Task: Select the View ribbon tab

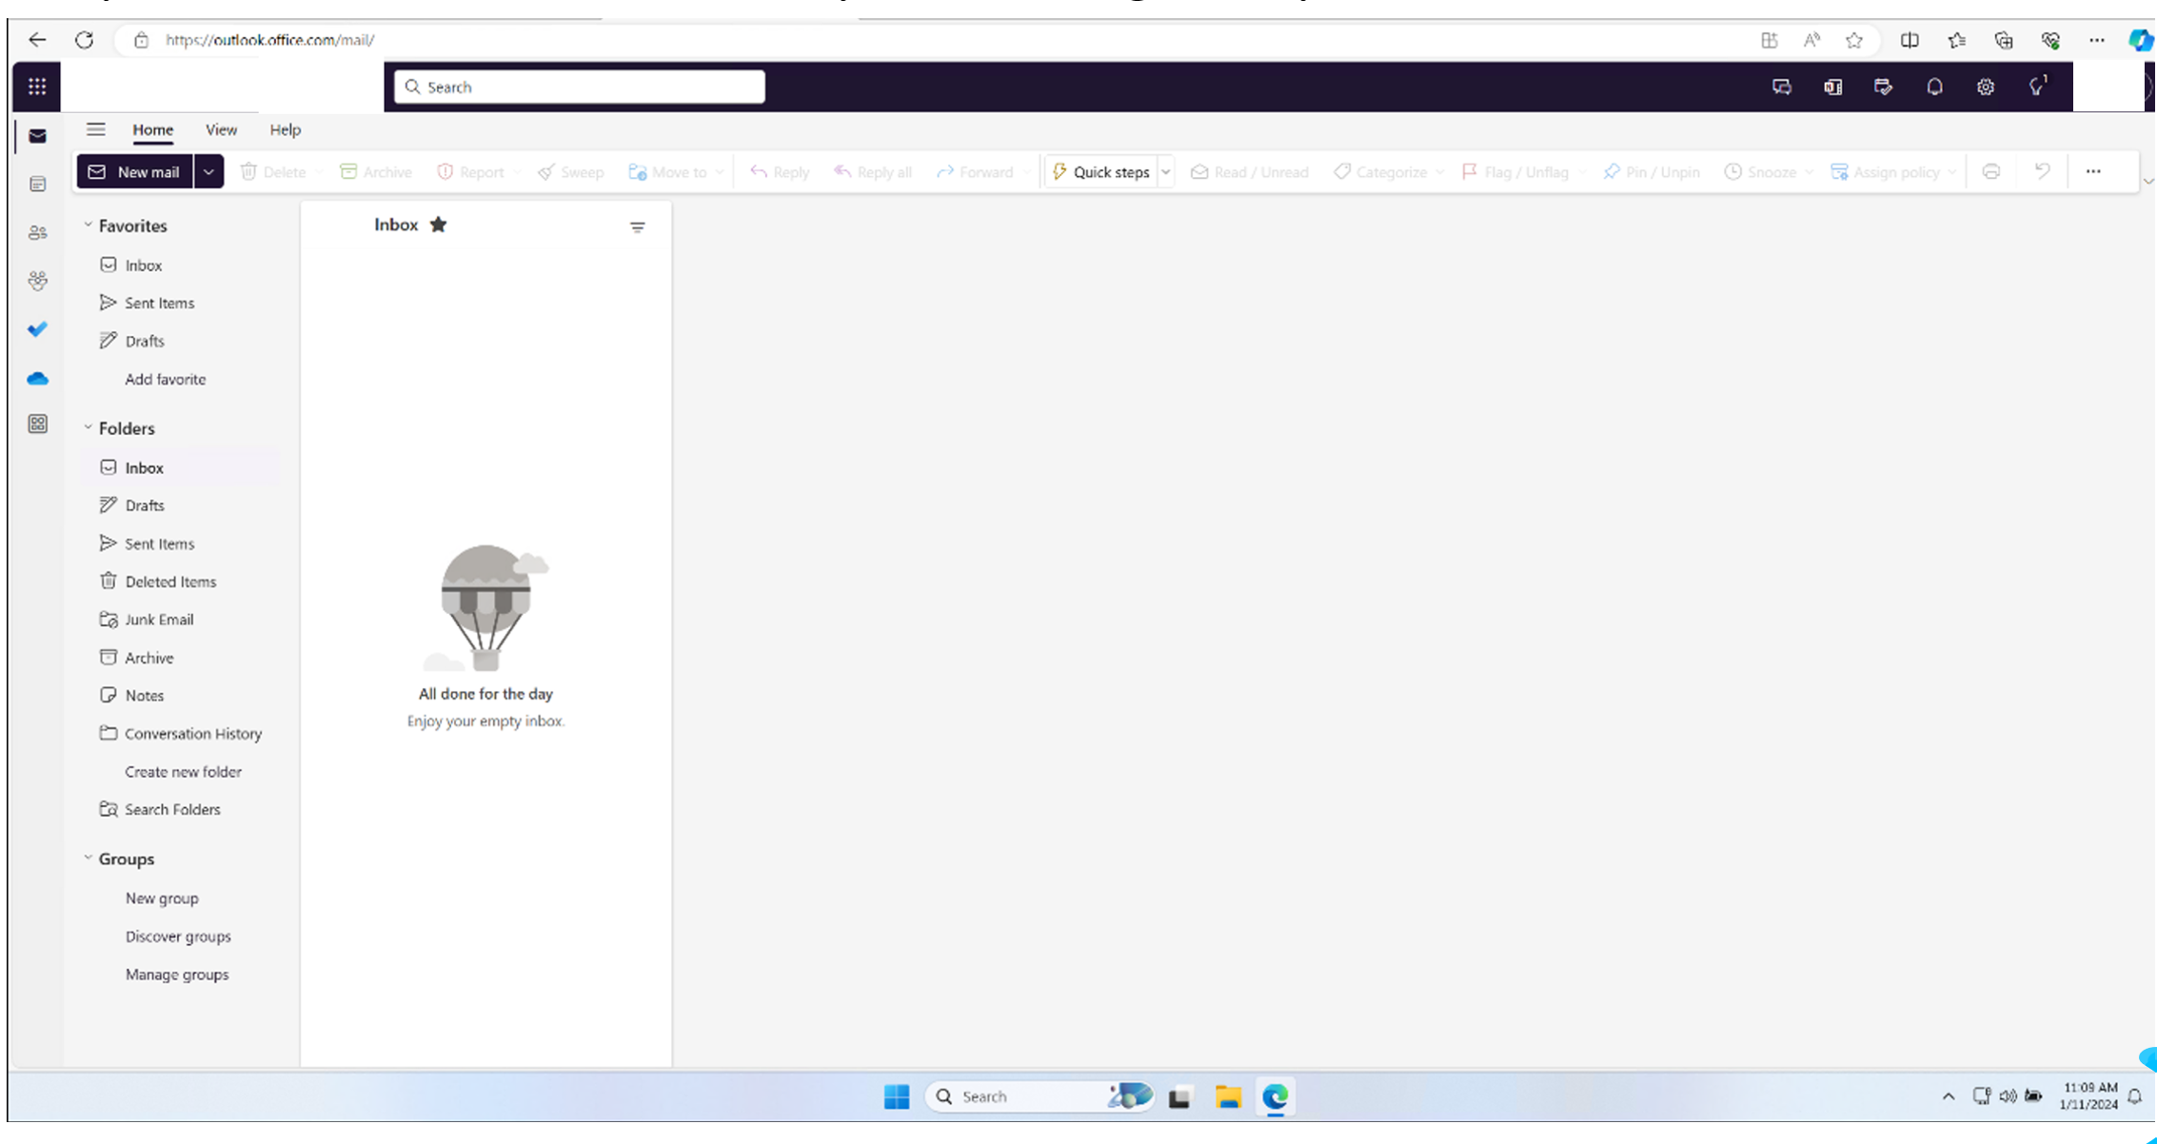Action: pyautogui.click(x=221, y=129)
